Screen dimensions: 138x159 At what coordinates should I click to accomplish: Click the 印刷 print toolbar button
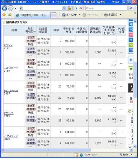pyautogui.click(x=111, y=15)
